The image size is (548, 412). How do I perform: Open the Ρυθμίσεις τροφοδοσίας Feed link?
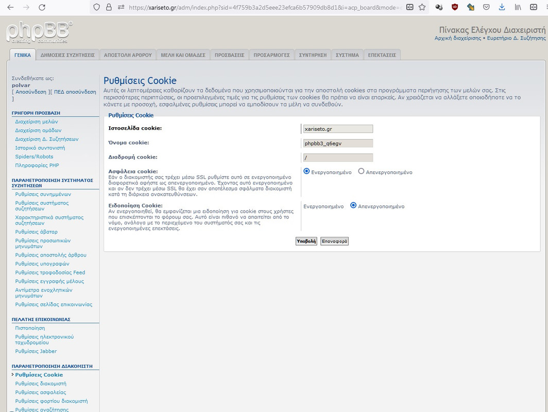pos(50,272)
